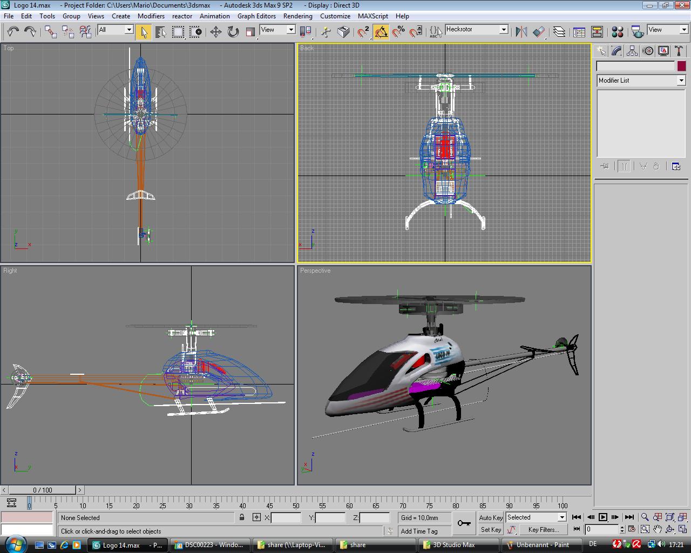This screenshot has width=691, height=553.
Task: Click the Redo arrow icon
Action: pos(30,32)
